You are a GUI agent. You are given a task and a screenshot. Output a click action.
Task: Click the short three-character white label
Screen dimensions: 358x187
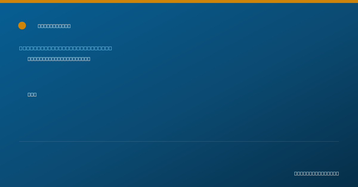[x=32, y=95]
